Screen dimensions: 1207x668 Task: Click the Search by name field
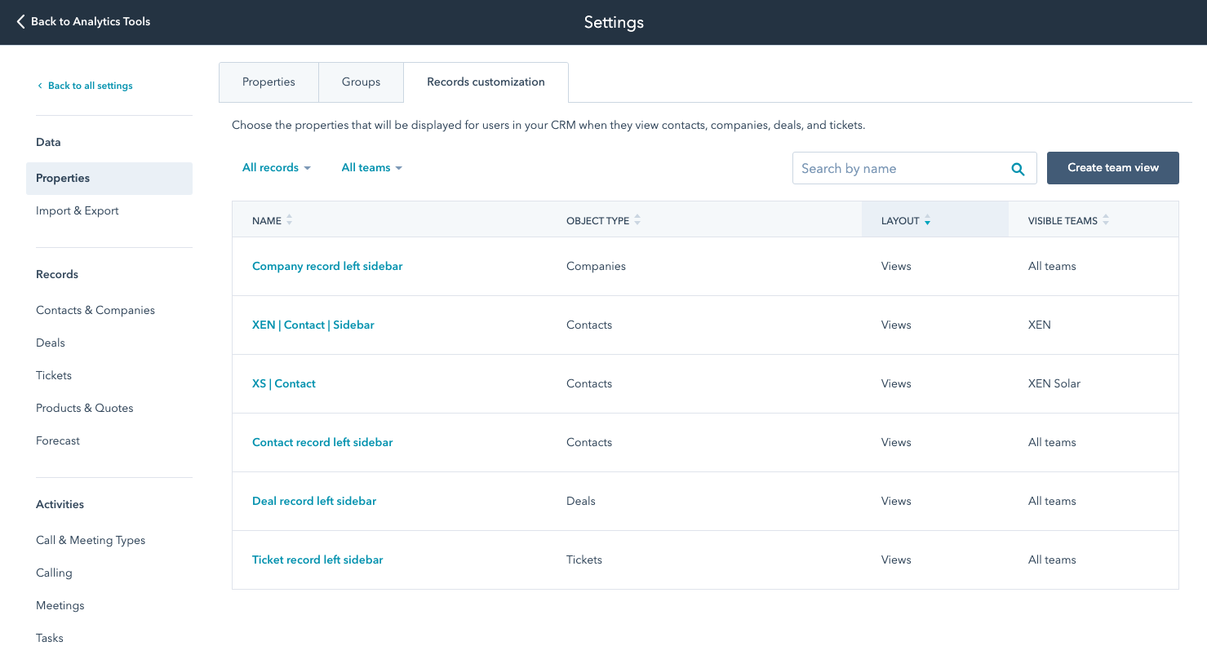coord(898,169)
